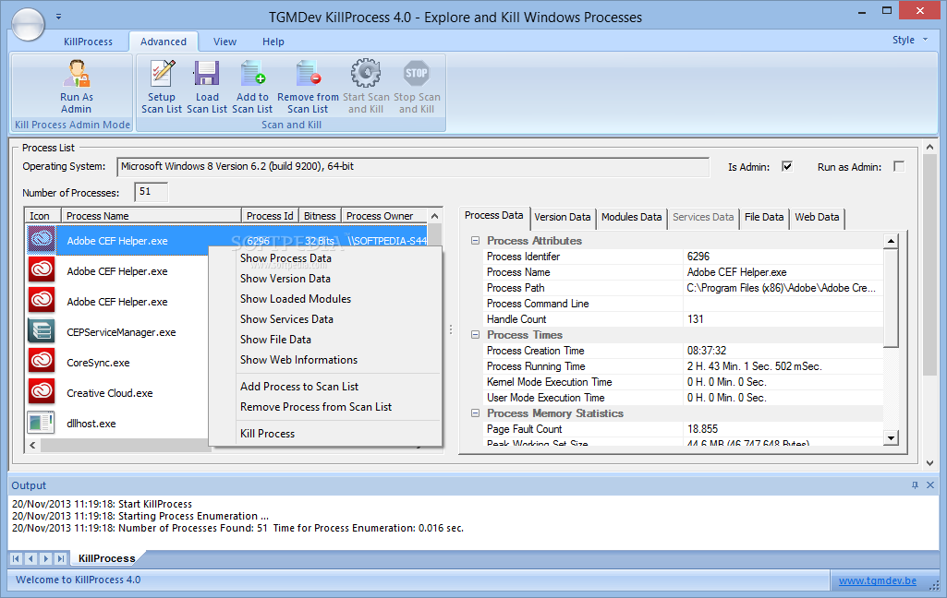Viewport: 947px width, 598px height.
Task: Click Load Scan List floppy icon
Action: click(x=207, y=74)
